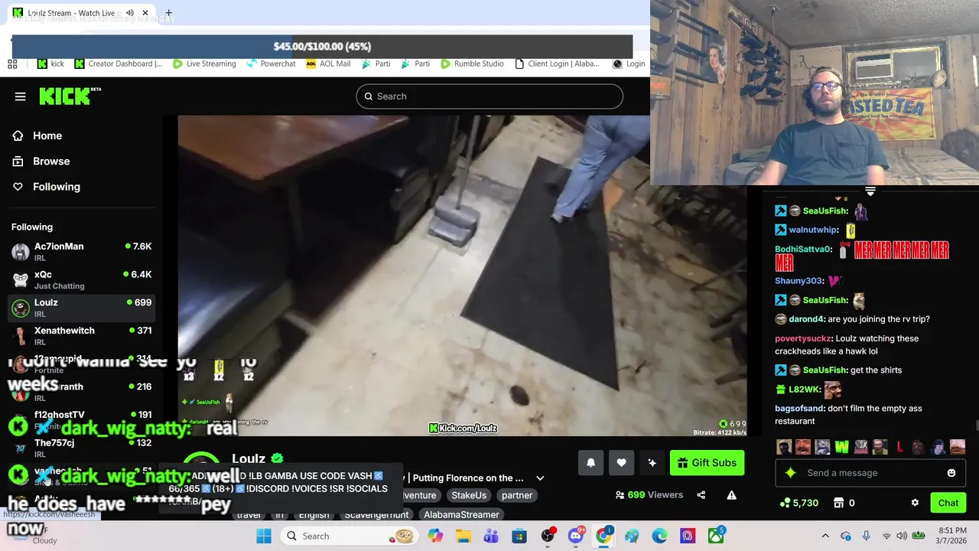Click the green Chat send button
Screen dimensions: 979x551
[x=948, y=503]
